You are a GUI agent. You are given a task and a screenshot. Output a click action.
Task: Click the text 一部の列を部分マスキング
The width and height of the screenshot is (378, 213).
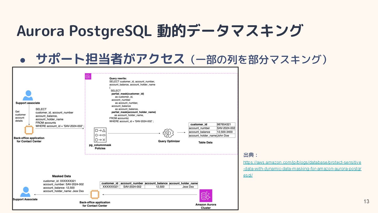tap(258, 59)
